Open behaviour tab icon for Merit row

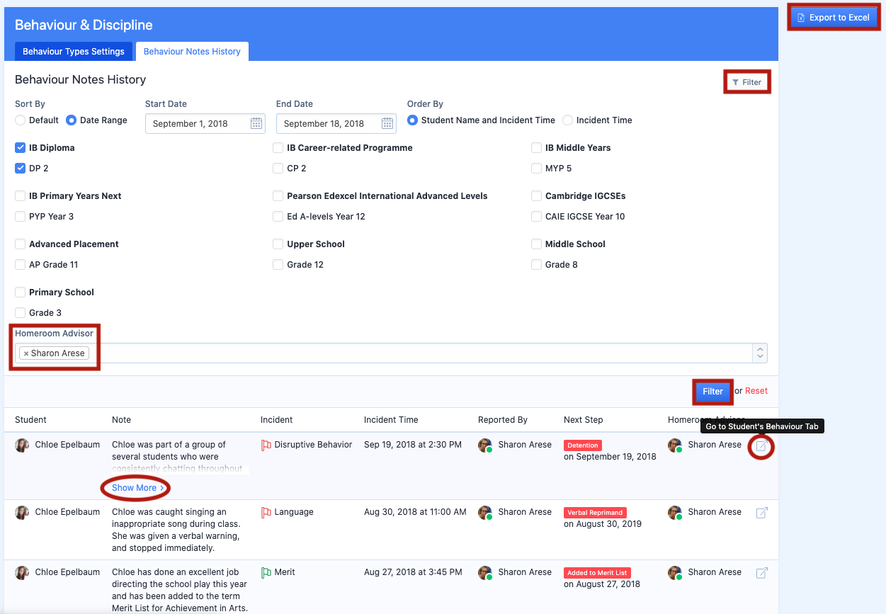point(761,573)
